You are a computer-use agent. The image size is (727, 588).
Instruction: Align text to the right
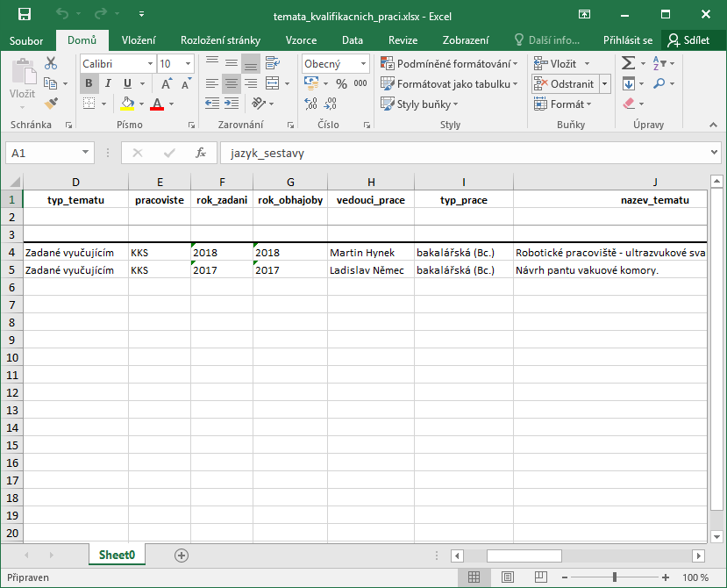click(x=251, y=83)
